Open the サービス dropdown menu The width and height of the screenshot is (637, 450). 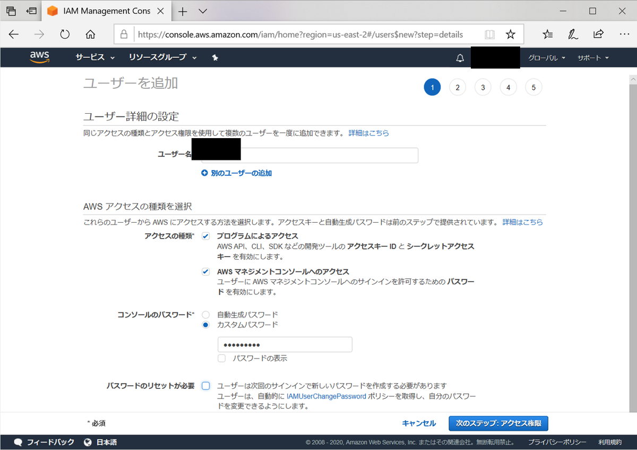coord(90,57)
